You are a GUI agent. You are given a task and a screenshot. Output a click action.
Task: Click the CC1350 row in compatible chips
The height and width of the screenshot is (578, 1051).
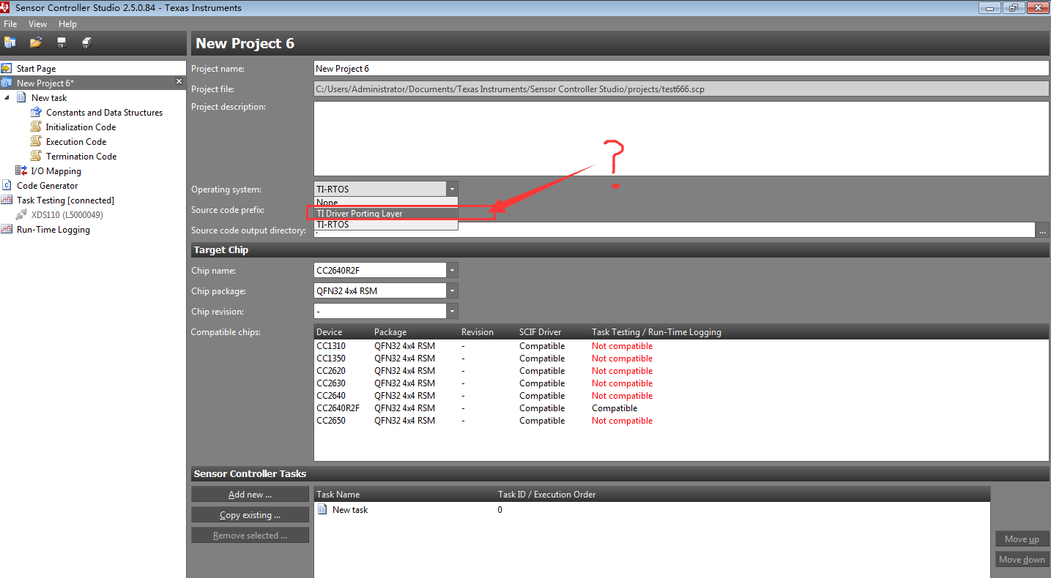[681, 359]
